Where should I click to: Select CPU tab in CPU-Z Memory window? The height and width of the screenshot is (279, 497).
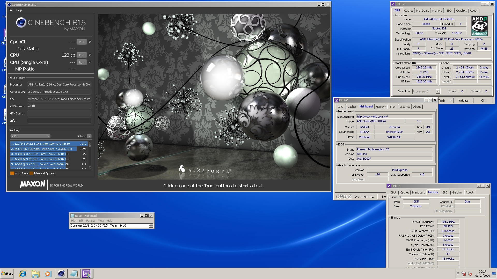[393, 192]
